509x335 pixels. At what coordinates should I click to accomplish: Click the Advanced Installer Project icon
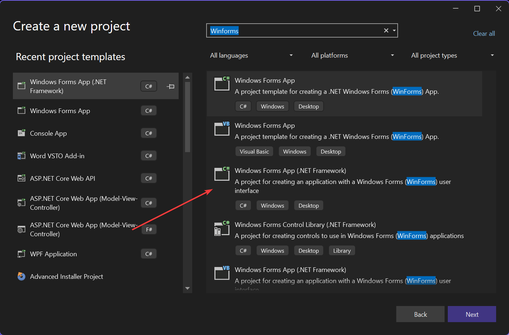point(21,276)
